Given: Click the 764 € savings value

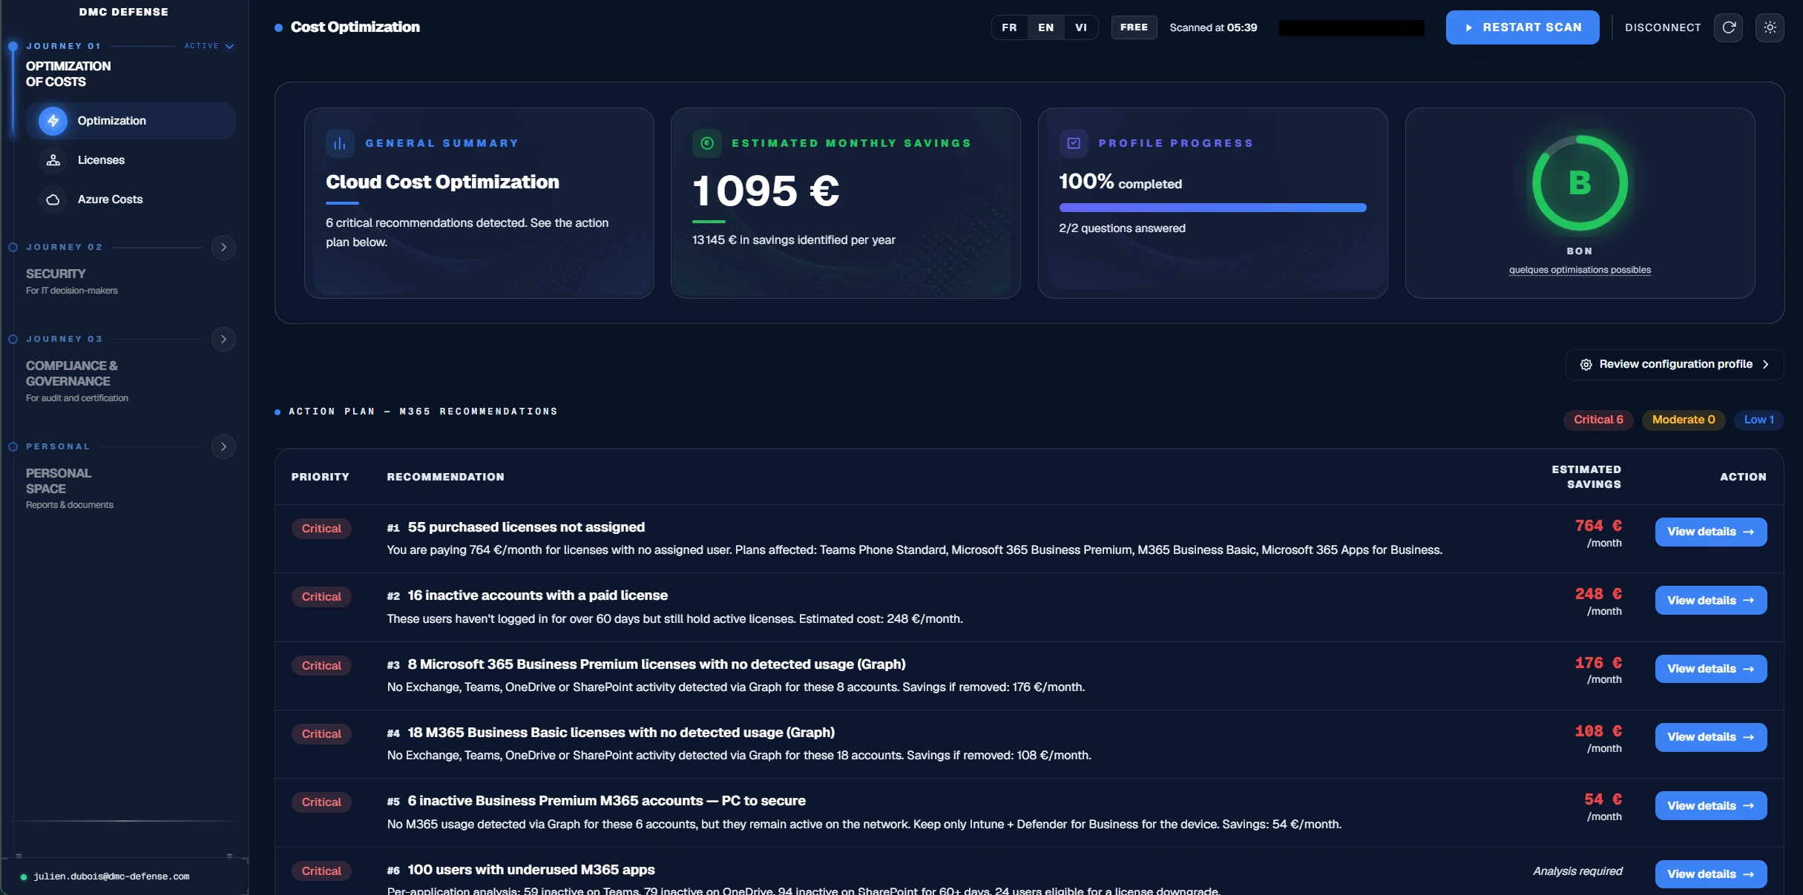Looking at the screenshot, I should click(x=1598, y=526).
